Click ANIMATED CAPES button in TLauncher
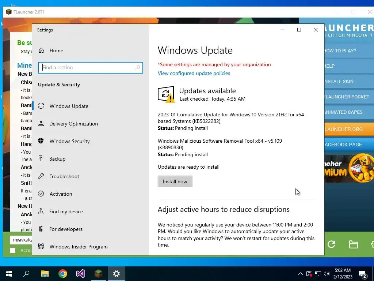The image size is (374, 281). coord(349,112)
